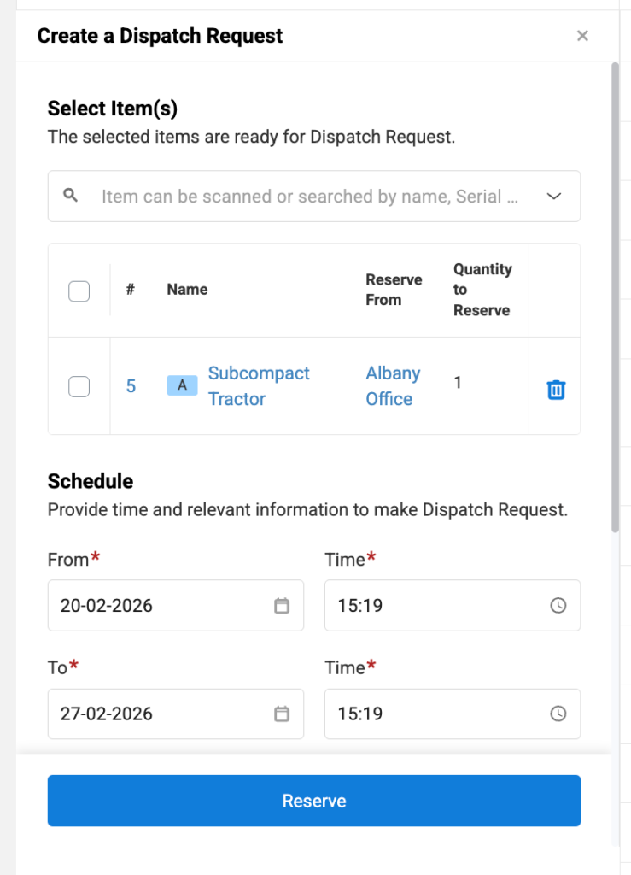Click the From date field 20-02-2026

[162, 606]
